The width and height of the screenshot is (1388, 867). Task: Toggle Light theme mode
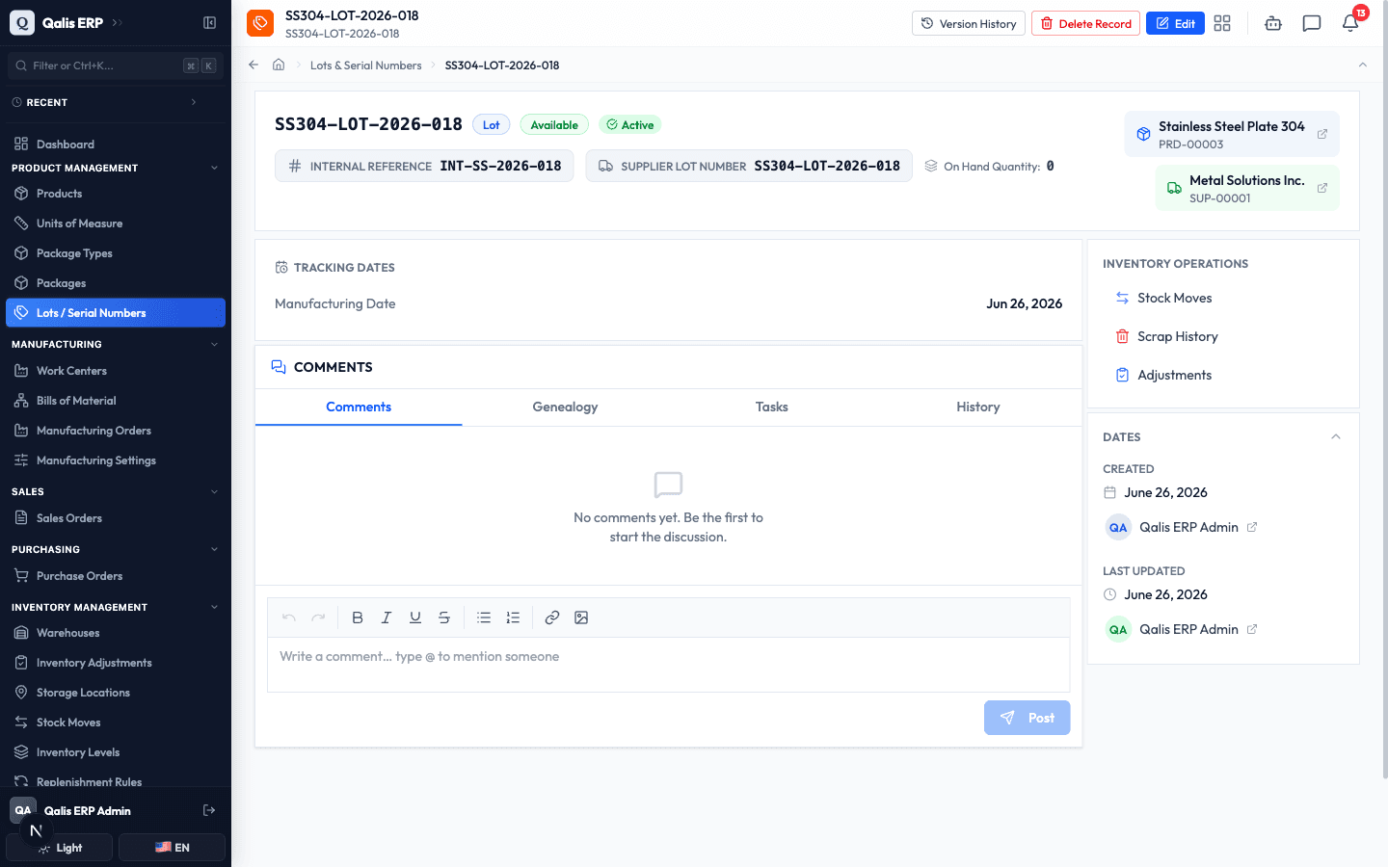[x=62, y=848]
